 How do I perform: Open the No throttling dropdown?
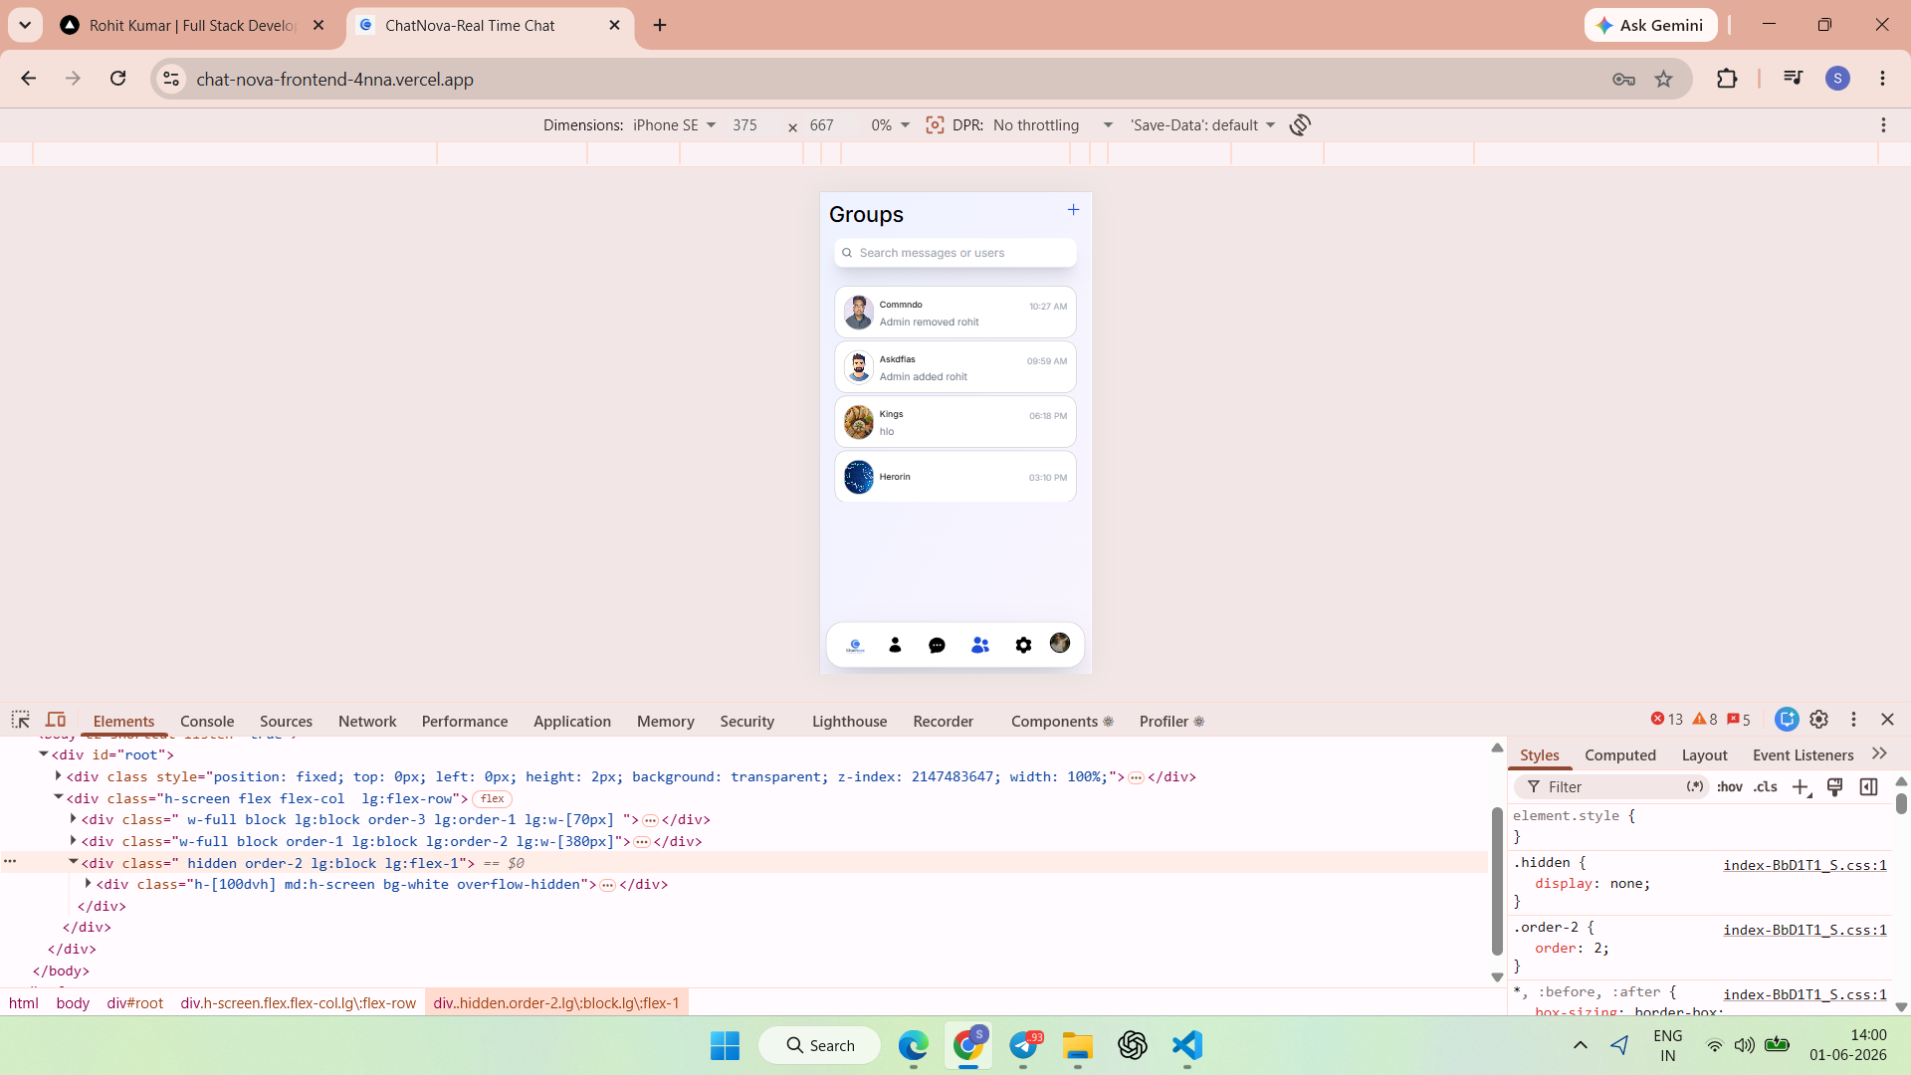(1052, 124)
